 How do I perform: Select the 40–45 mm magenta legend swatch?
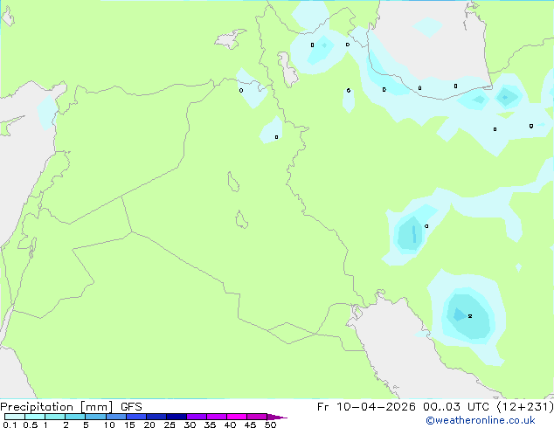coord(237,417)
